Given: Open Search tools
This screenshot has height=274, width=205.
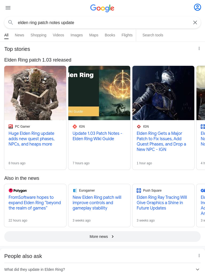Looking at the screenshot, I should [153, 35].
